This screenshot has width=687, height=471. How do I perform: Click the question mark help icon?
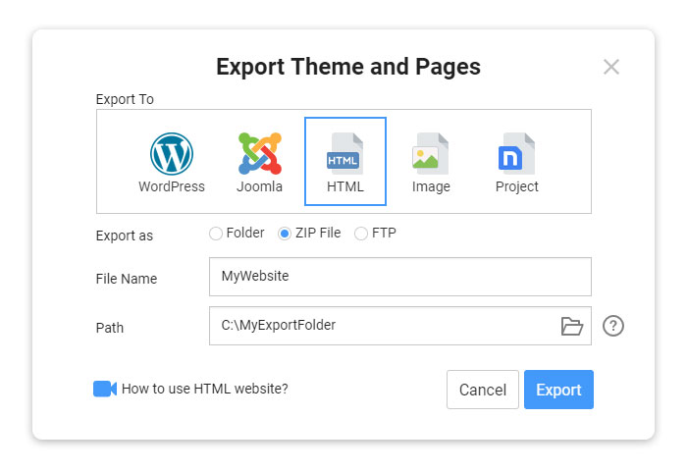point(613,326)
